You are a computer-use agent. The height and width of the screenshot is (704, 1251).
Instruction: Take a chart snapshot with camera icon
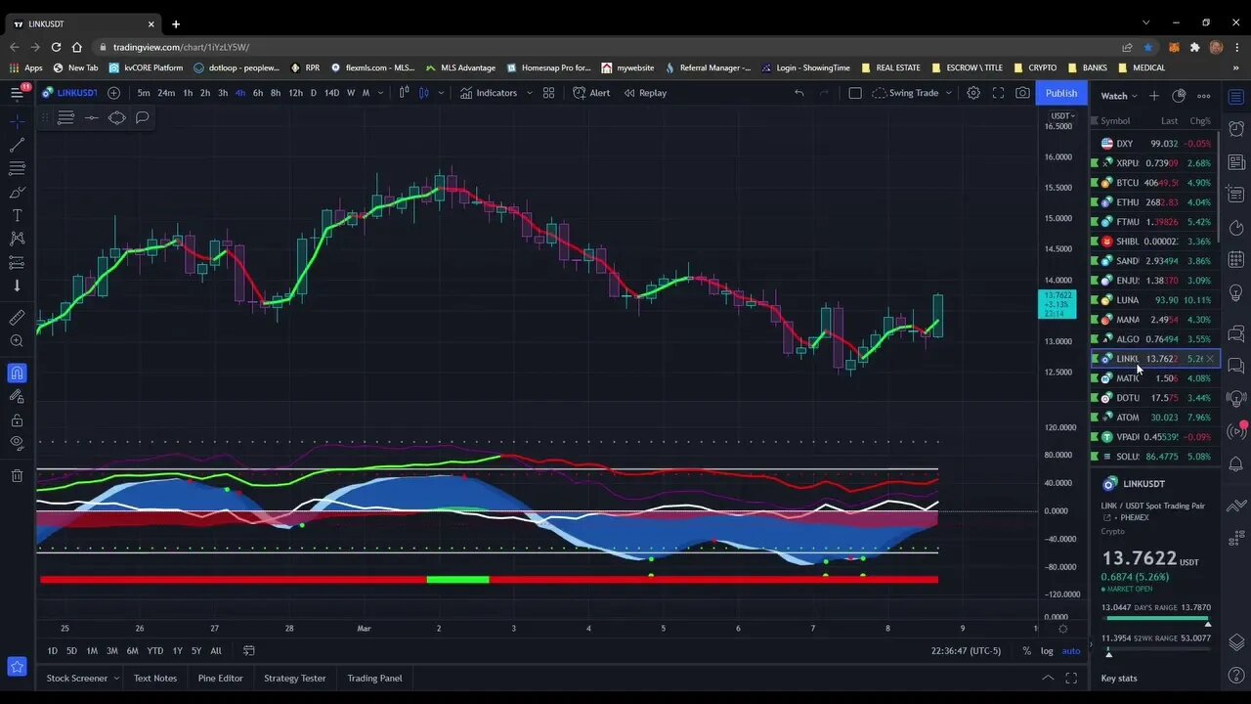[1022, 93]
